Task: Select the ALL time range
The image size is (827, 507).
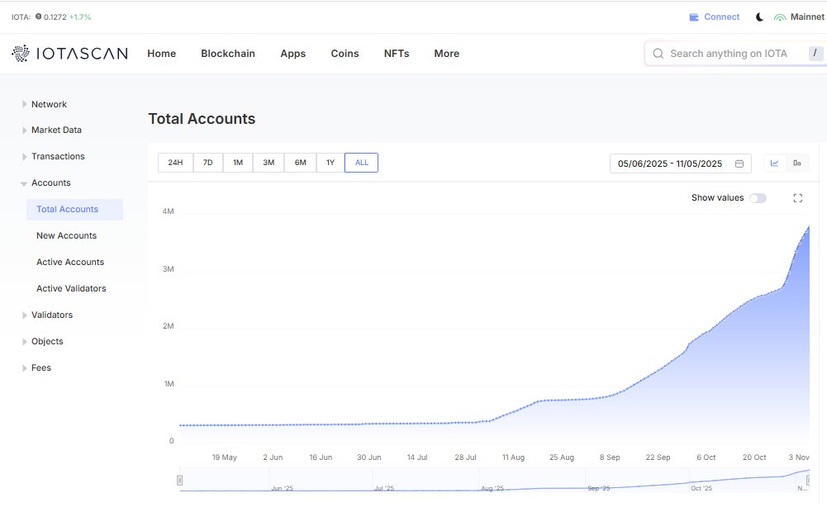Action: (x=361, y=163)
